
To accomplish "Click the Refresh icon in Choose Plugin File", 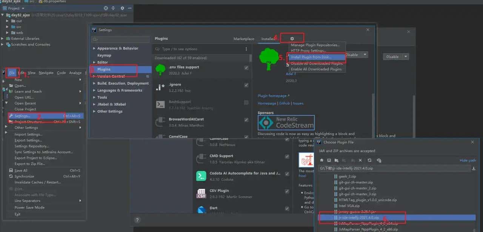I will 369,160.
